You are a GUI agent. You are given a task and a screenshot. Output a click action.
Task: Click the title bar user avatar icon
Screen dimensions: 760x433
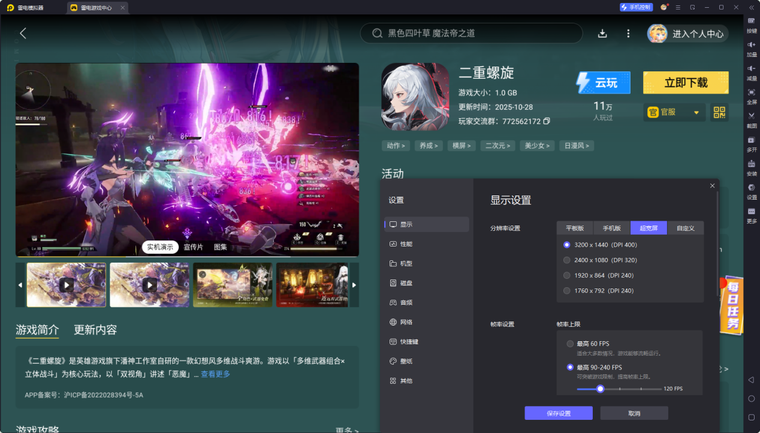click(664, 7)
